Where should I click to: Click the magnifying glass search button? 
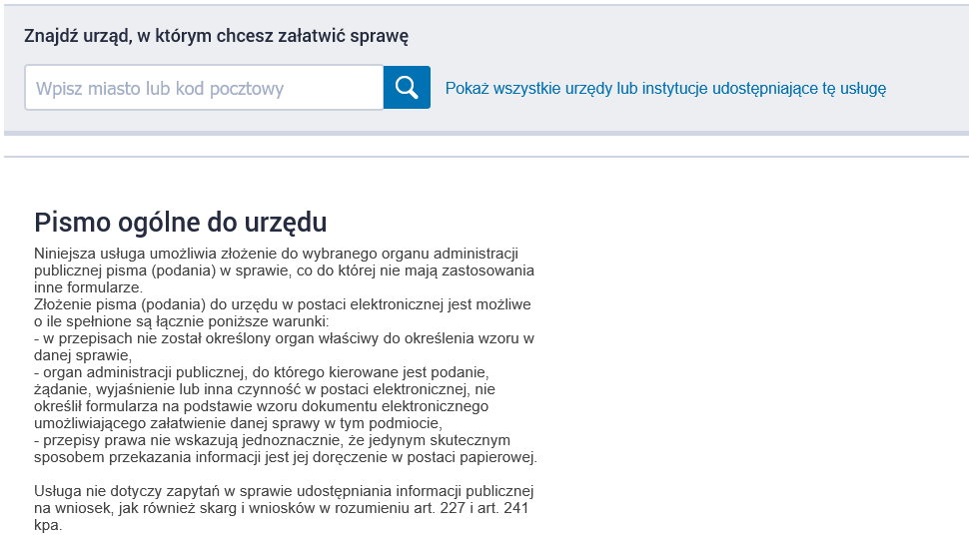[x=407, y=88]
